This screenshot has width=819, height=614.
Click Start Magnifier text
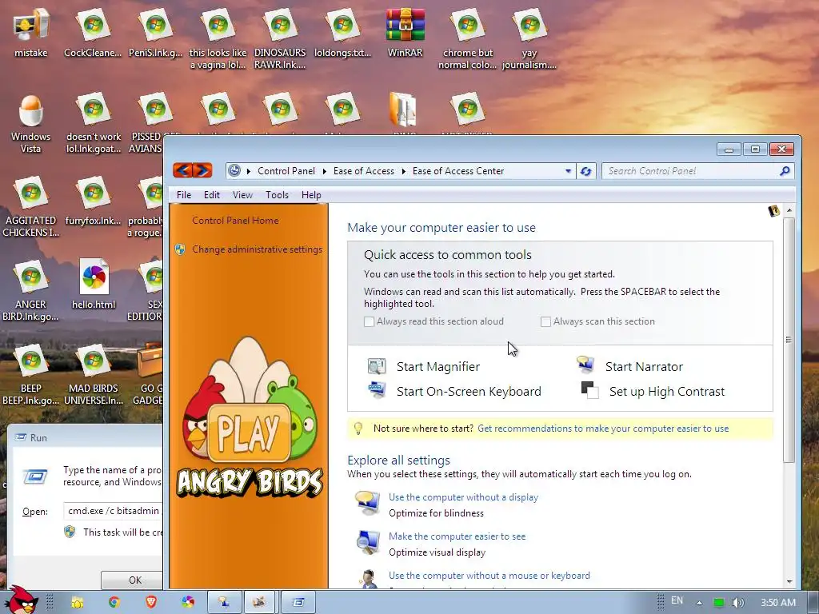[437, 367]
